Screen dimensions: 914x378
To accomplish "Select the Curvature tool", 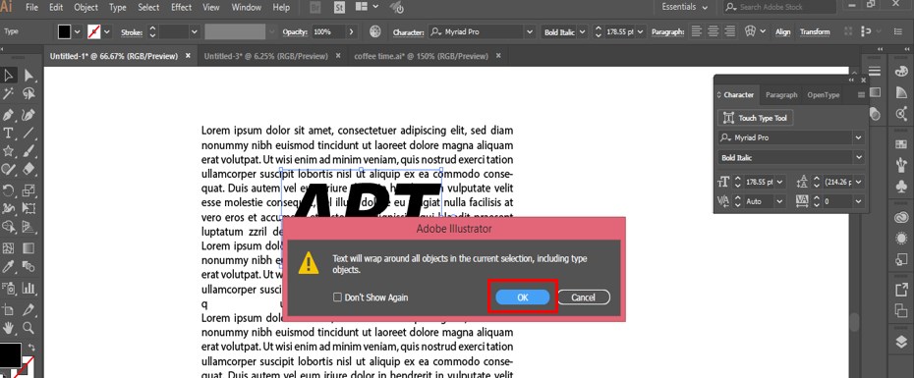I will coord(29,114).
